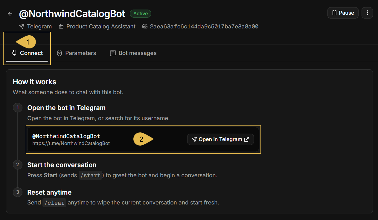378x220 pixels.
Task: Click the plug icon on Connect tab
Action: [x=14, y=53]
